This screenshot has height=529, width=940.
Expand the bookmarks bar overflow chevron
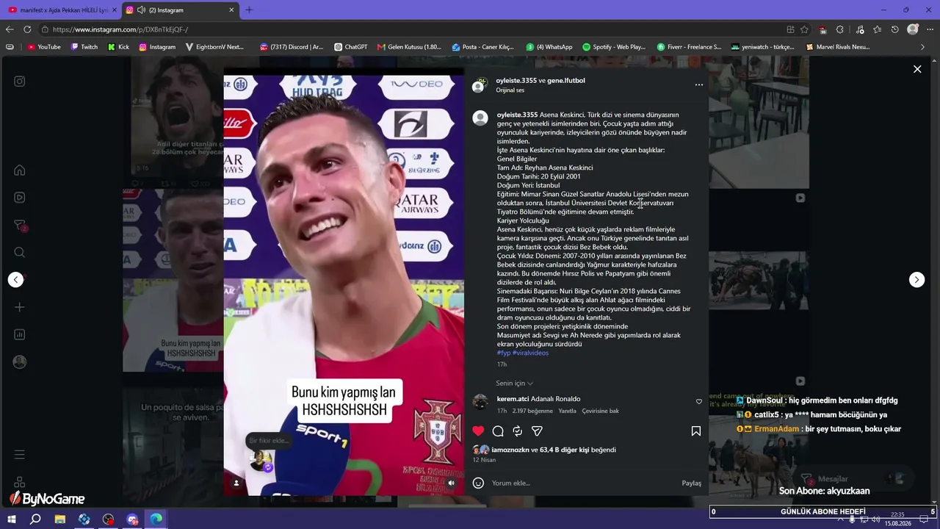coord(923,47)
